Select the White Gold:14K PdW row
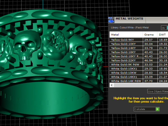This screenshot has height=126, width=168. [139, 81]
